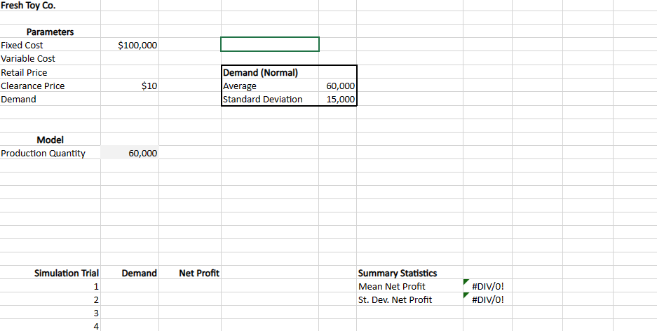Click the 'Model' header cell
657x331 pixels.
tap(50, 140)
